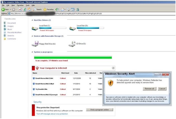
Task: Click the Print icon in toolbar
Action: click(68, 9)
